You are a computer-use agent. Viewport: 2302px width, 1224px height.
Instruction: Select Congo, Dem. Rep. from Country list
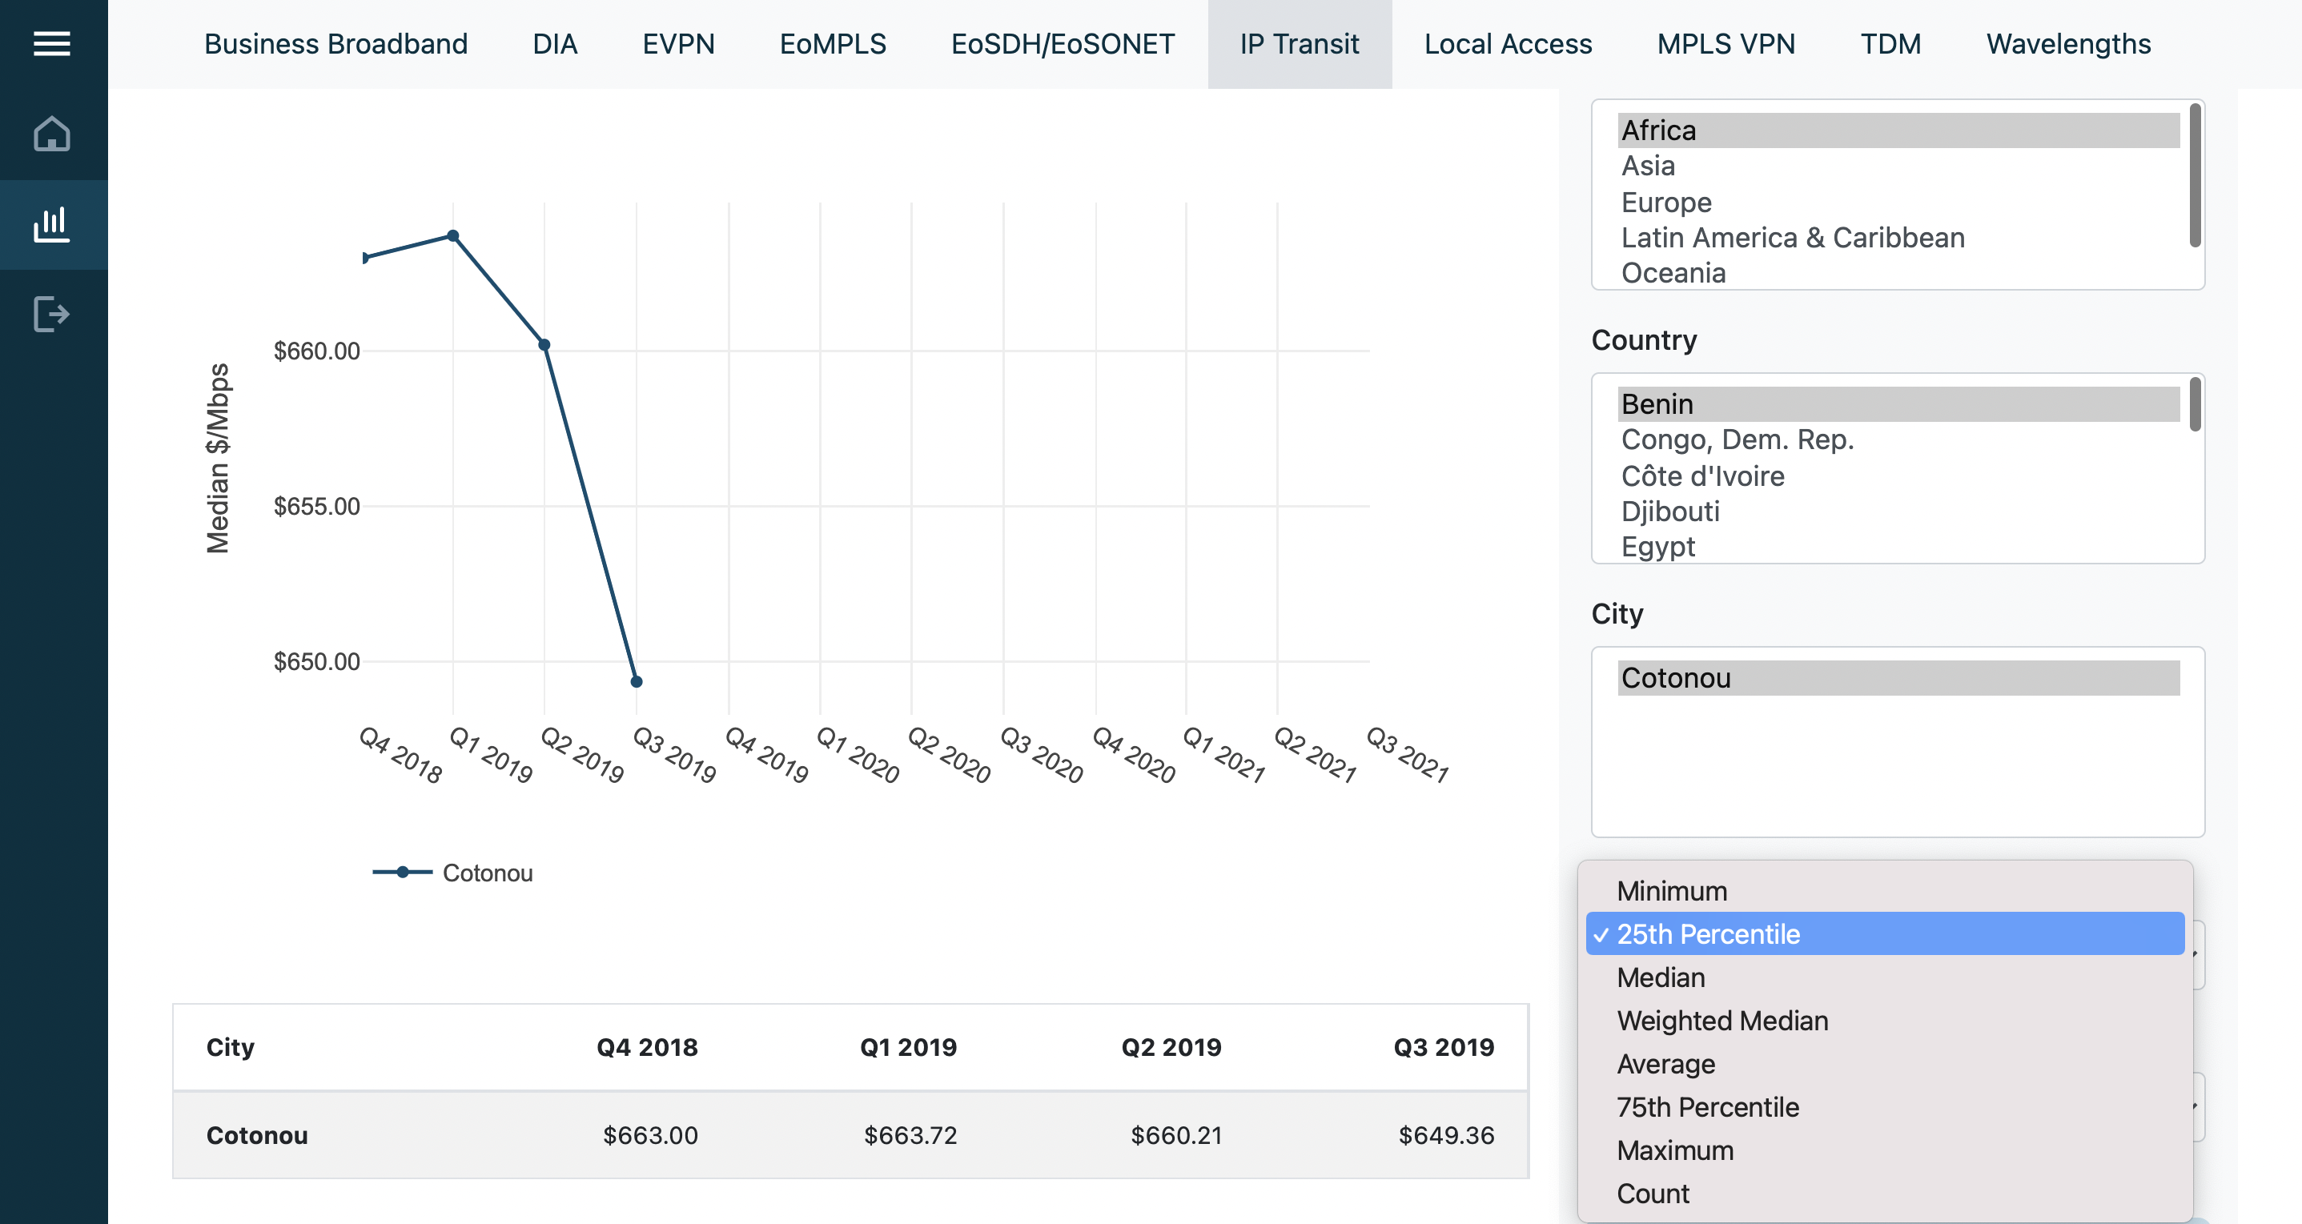1736,440
